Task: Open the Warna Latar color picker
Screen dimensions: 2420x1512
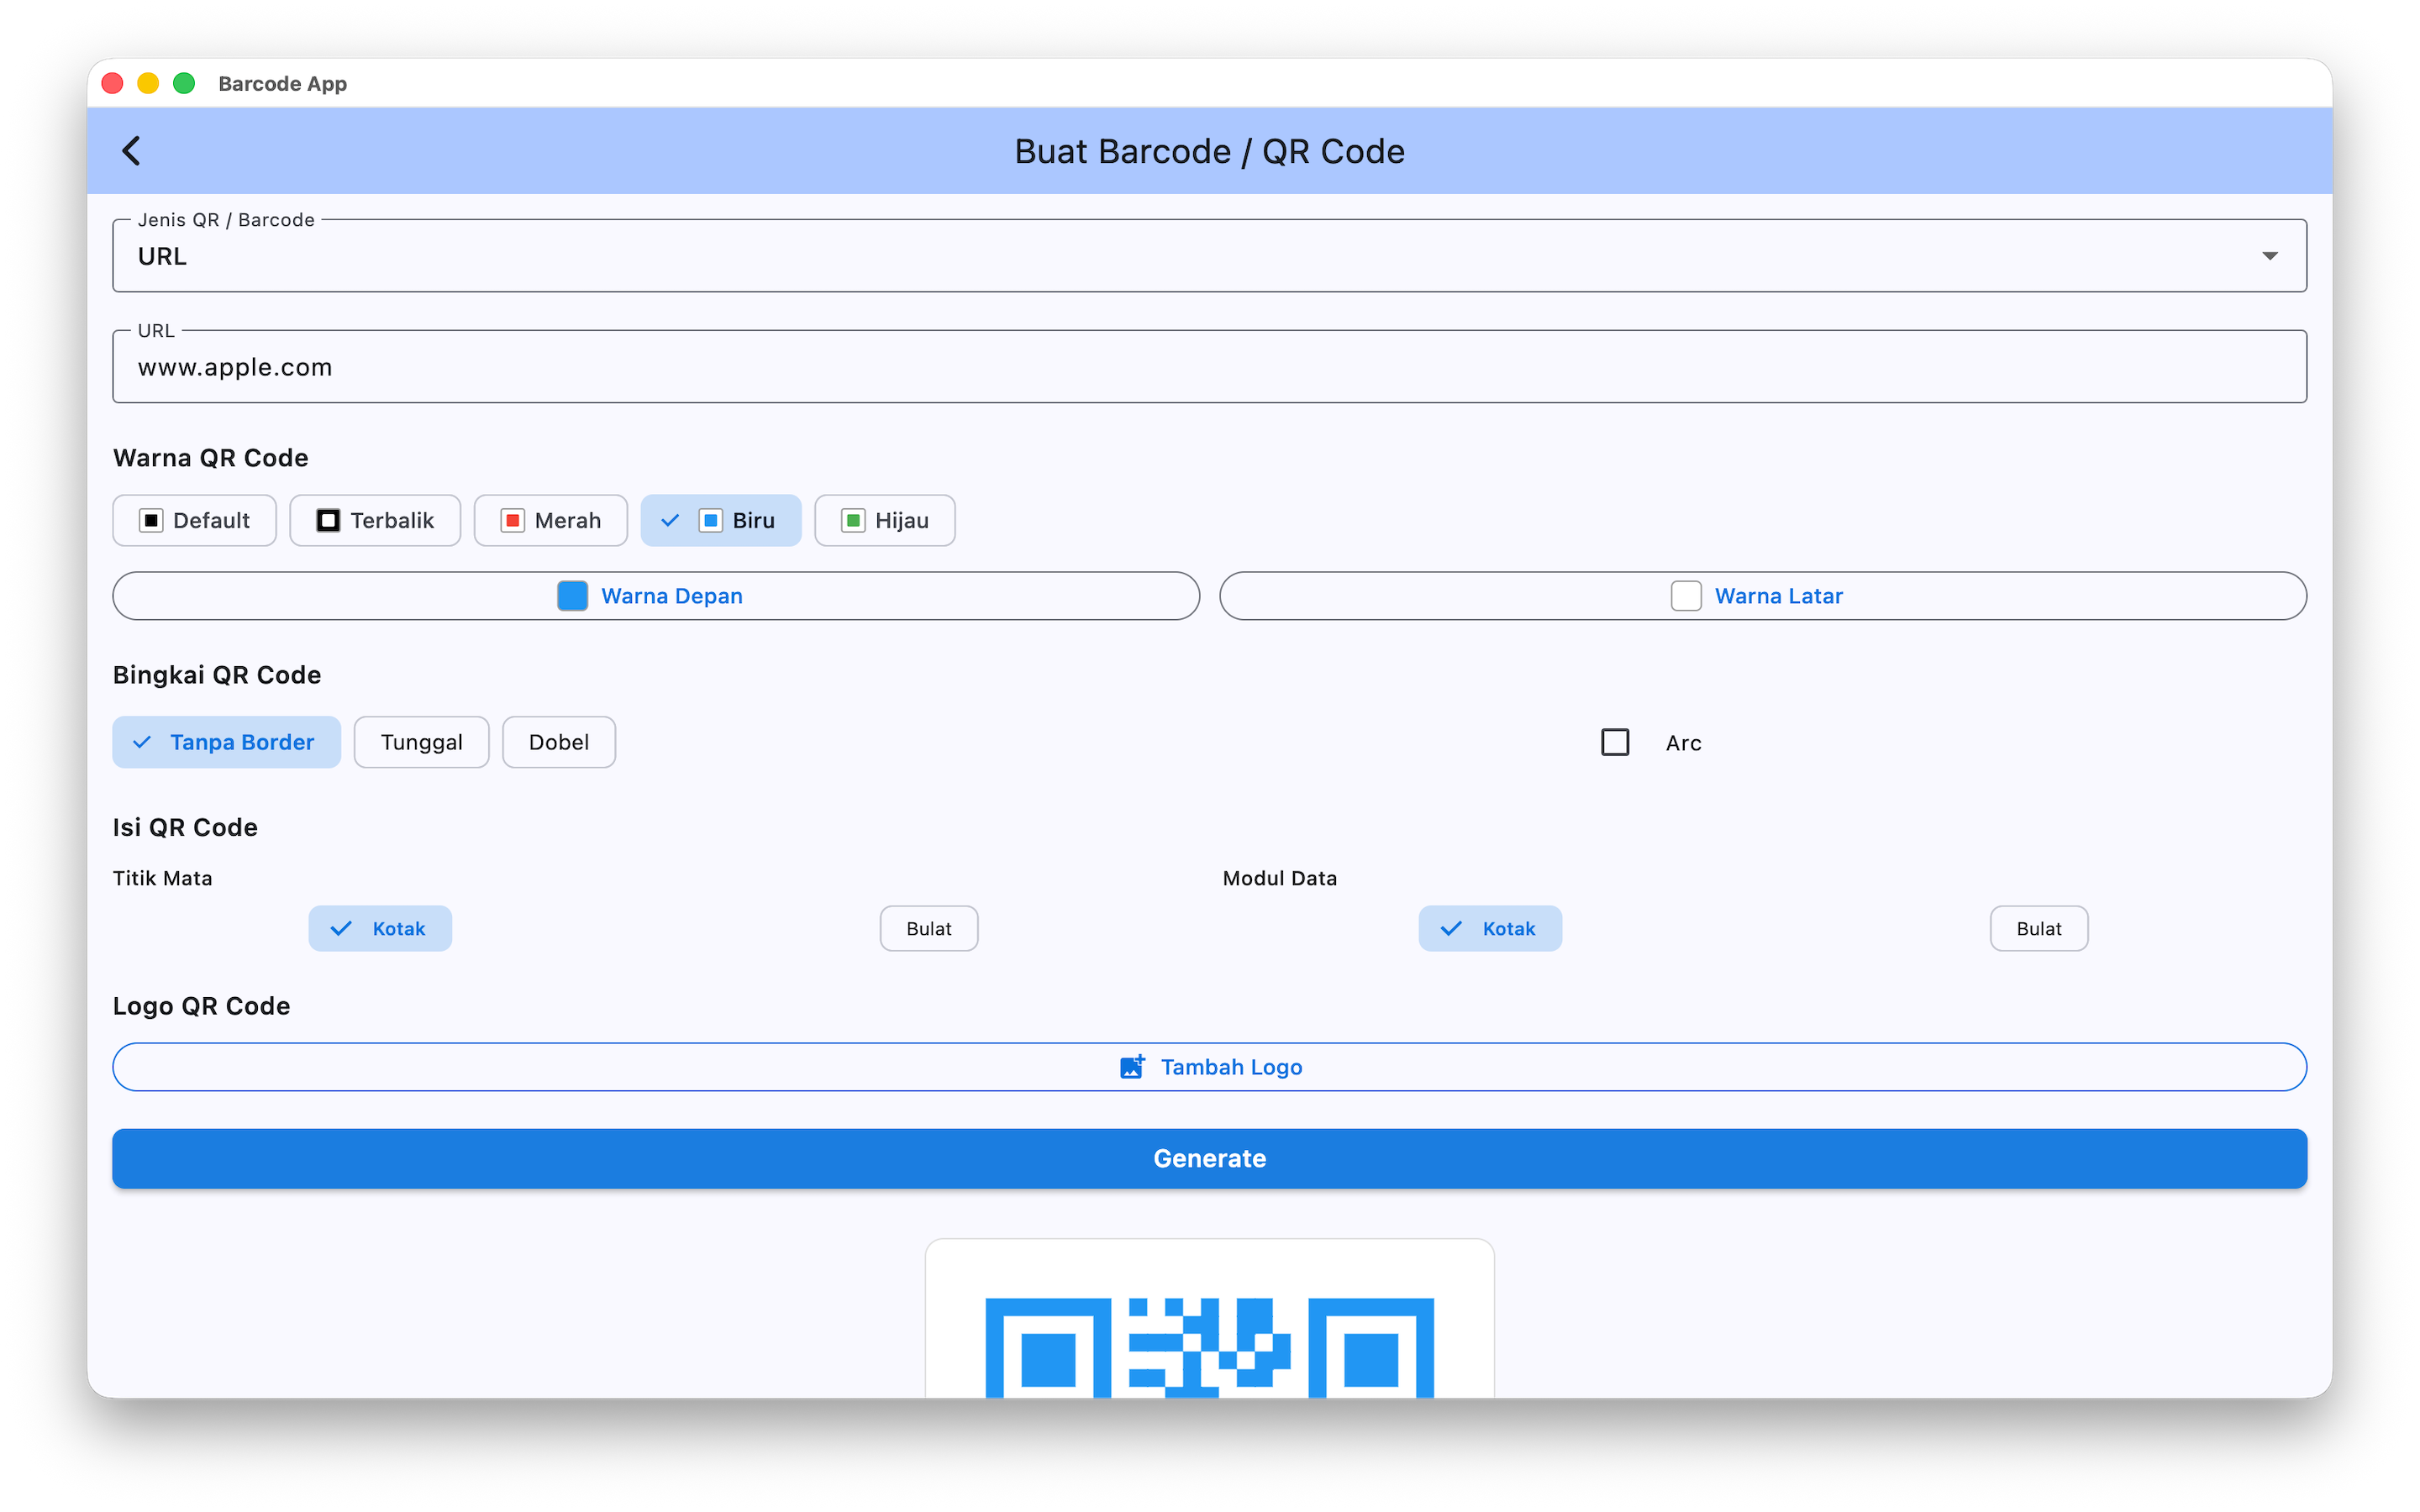Action: click(x=1763, y=596)
